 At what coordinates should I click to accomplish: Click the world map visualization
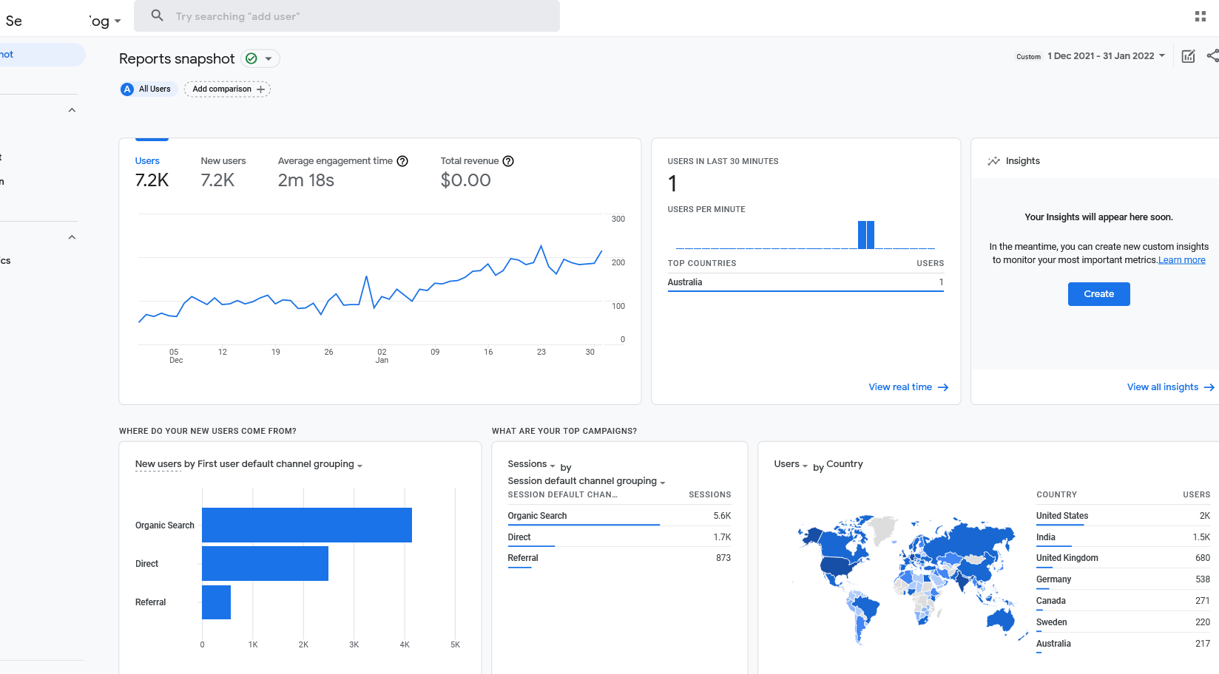click(912, 579)
